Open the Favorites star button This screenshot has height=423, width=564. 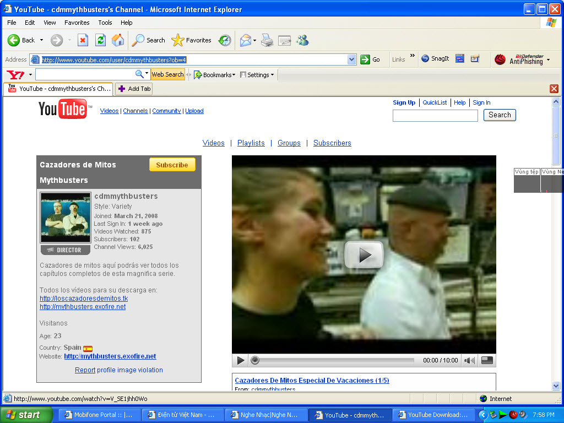pyautogui.click(x=191, y=40)
